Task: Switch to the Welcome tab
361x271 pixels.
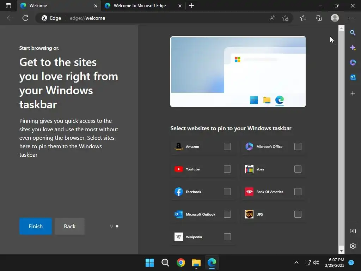Action: pos(59,6)
